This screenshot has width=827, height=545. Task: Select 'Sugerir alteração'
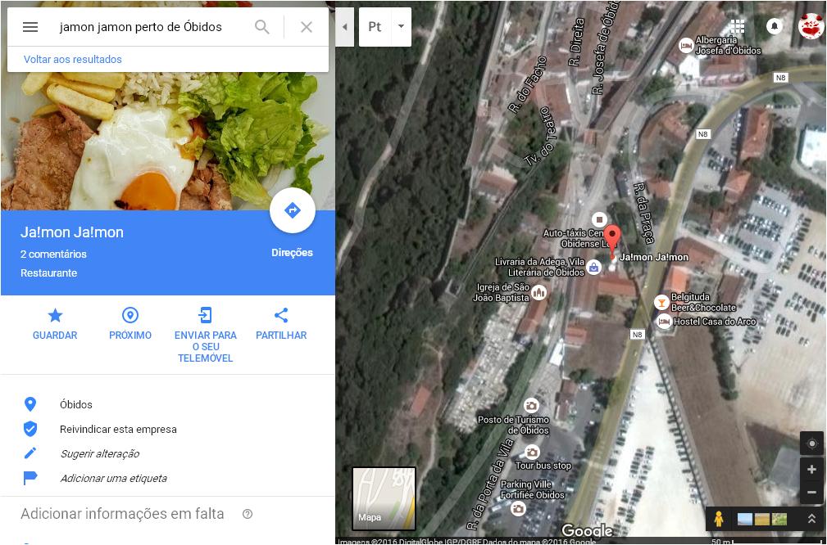coord(100,454)
